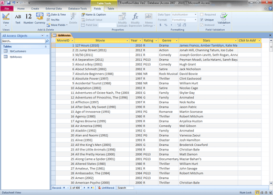Screen dimensions: 273x195
Task: Click the Click to Add column header
Action: [x=249, y=40]
